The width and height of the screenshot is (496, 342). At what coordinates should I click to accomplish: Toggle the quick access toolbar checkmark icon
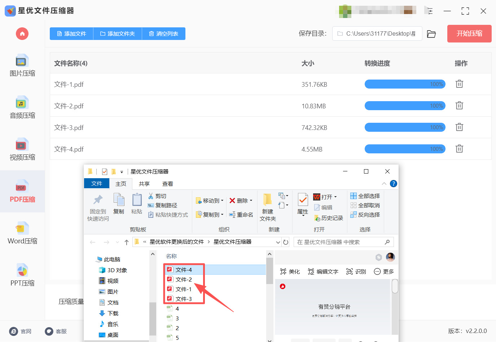coord(105,172)
